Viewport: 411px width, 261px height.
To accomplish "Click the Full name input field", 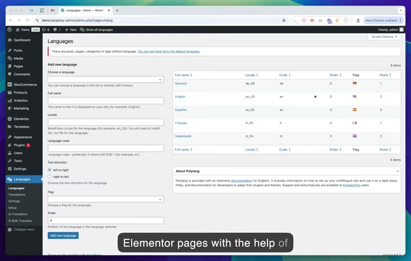I will coord(106,101).
